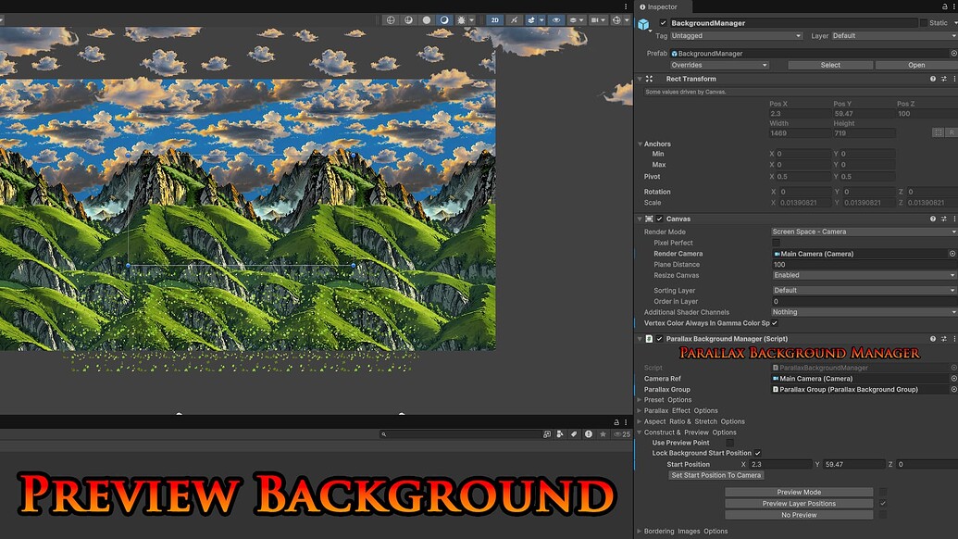This screenshot has height=539, width=958.
Task: Select the Inspector tab
Action: coord(660,6)
